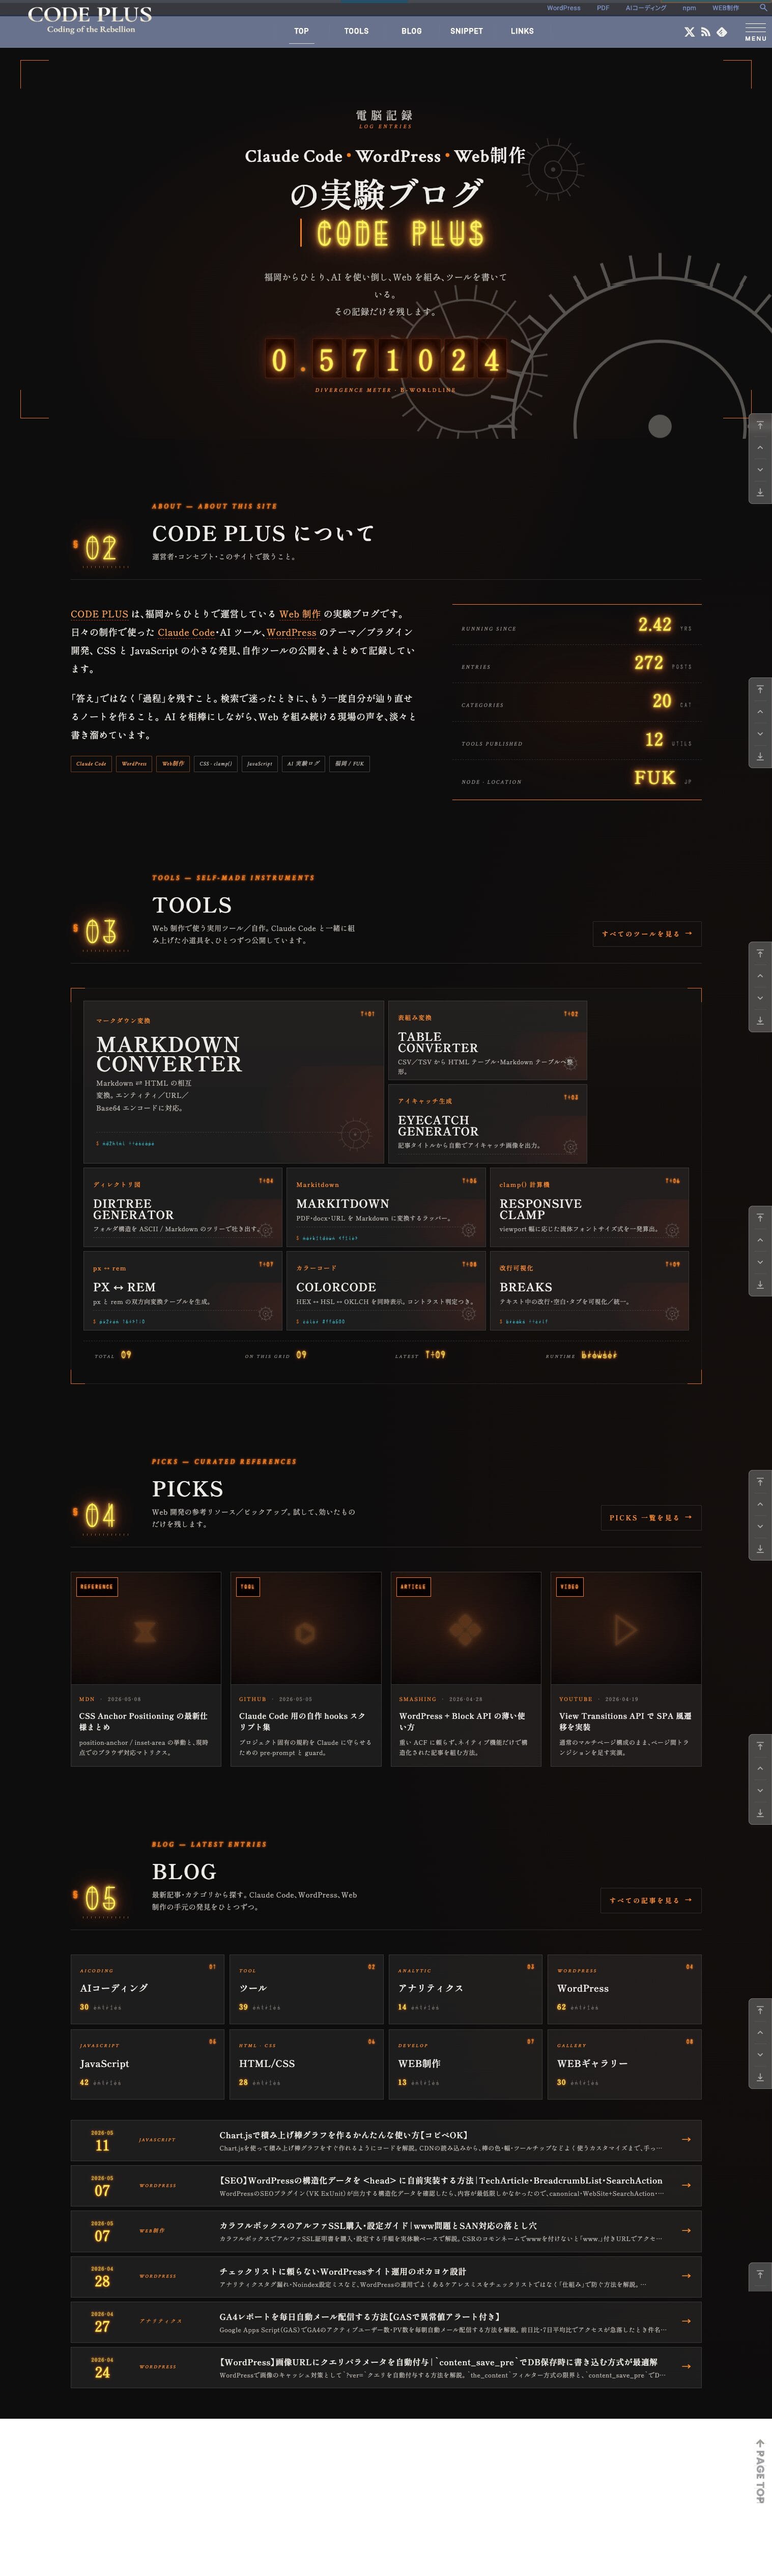
Task: Open the JavaScript category card with 42 entries
Action: click(x=147, y=2064)
